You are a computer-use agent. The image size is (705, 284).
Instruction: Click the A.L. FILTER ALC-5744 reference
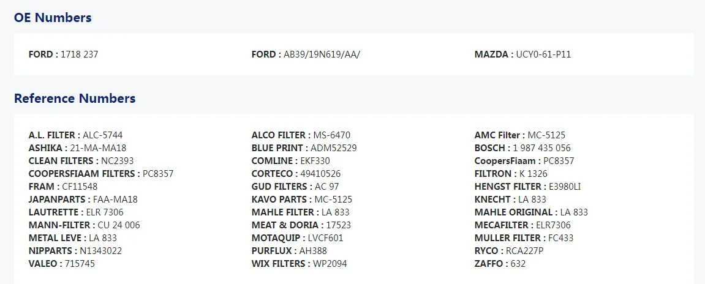click(x=75, y=135)
